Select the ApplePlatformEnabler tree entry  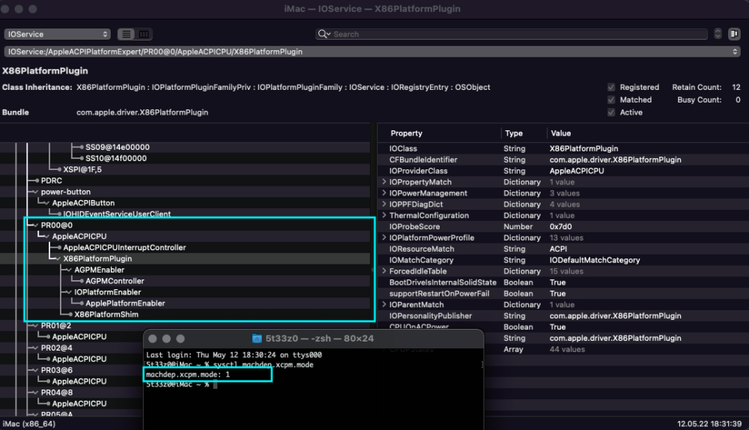click(x=125, y=303)
